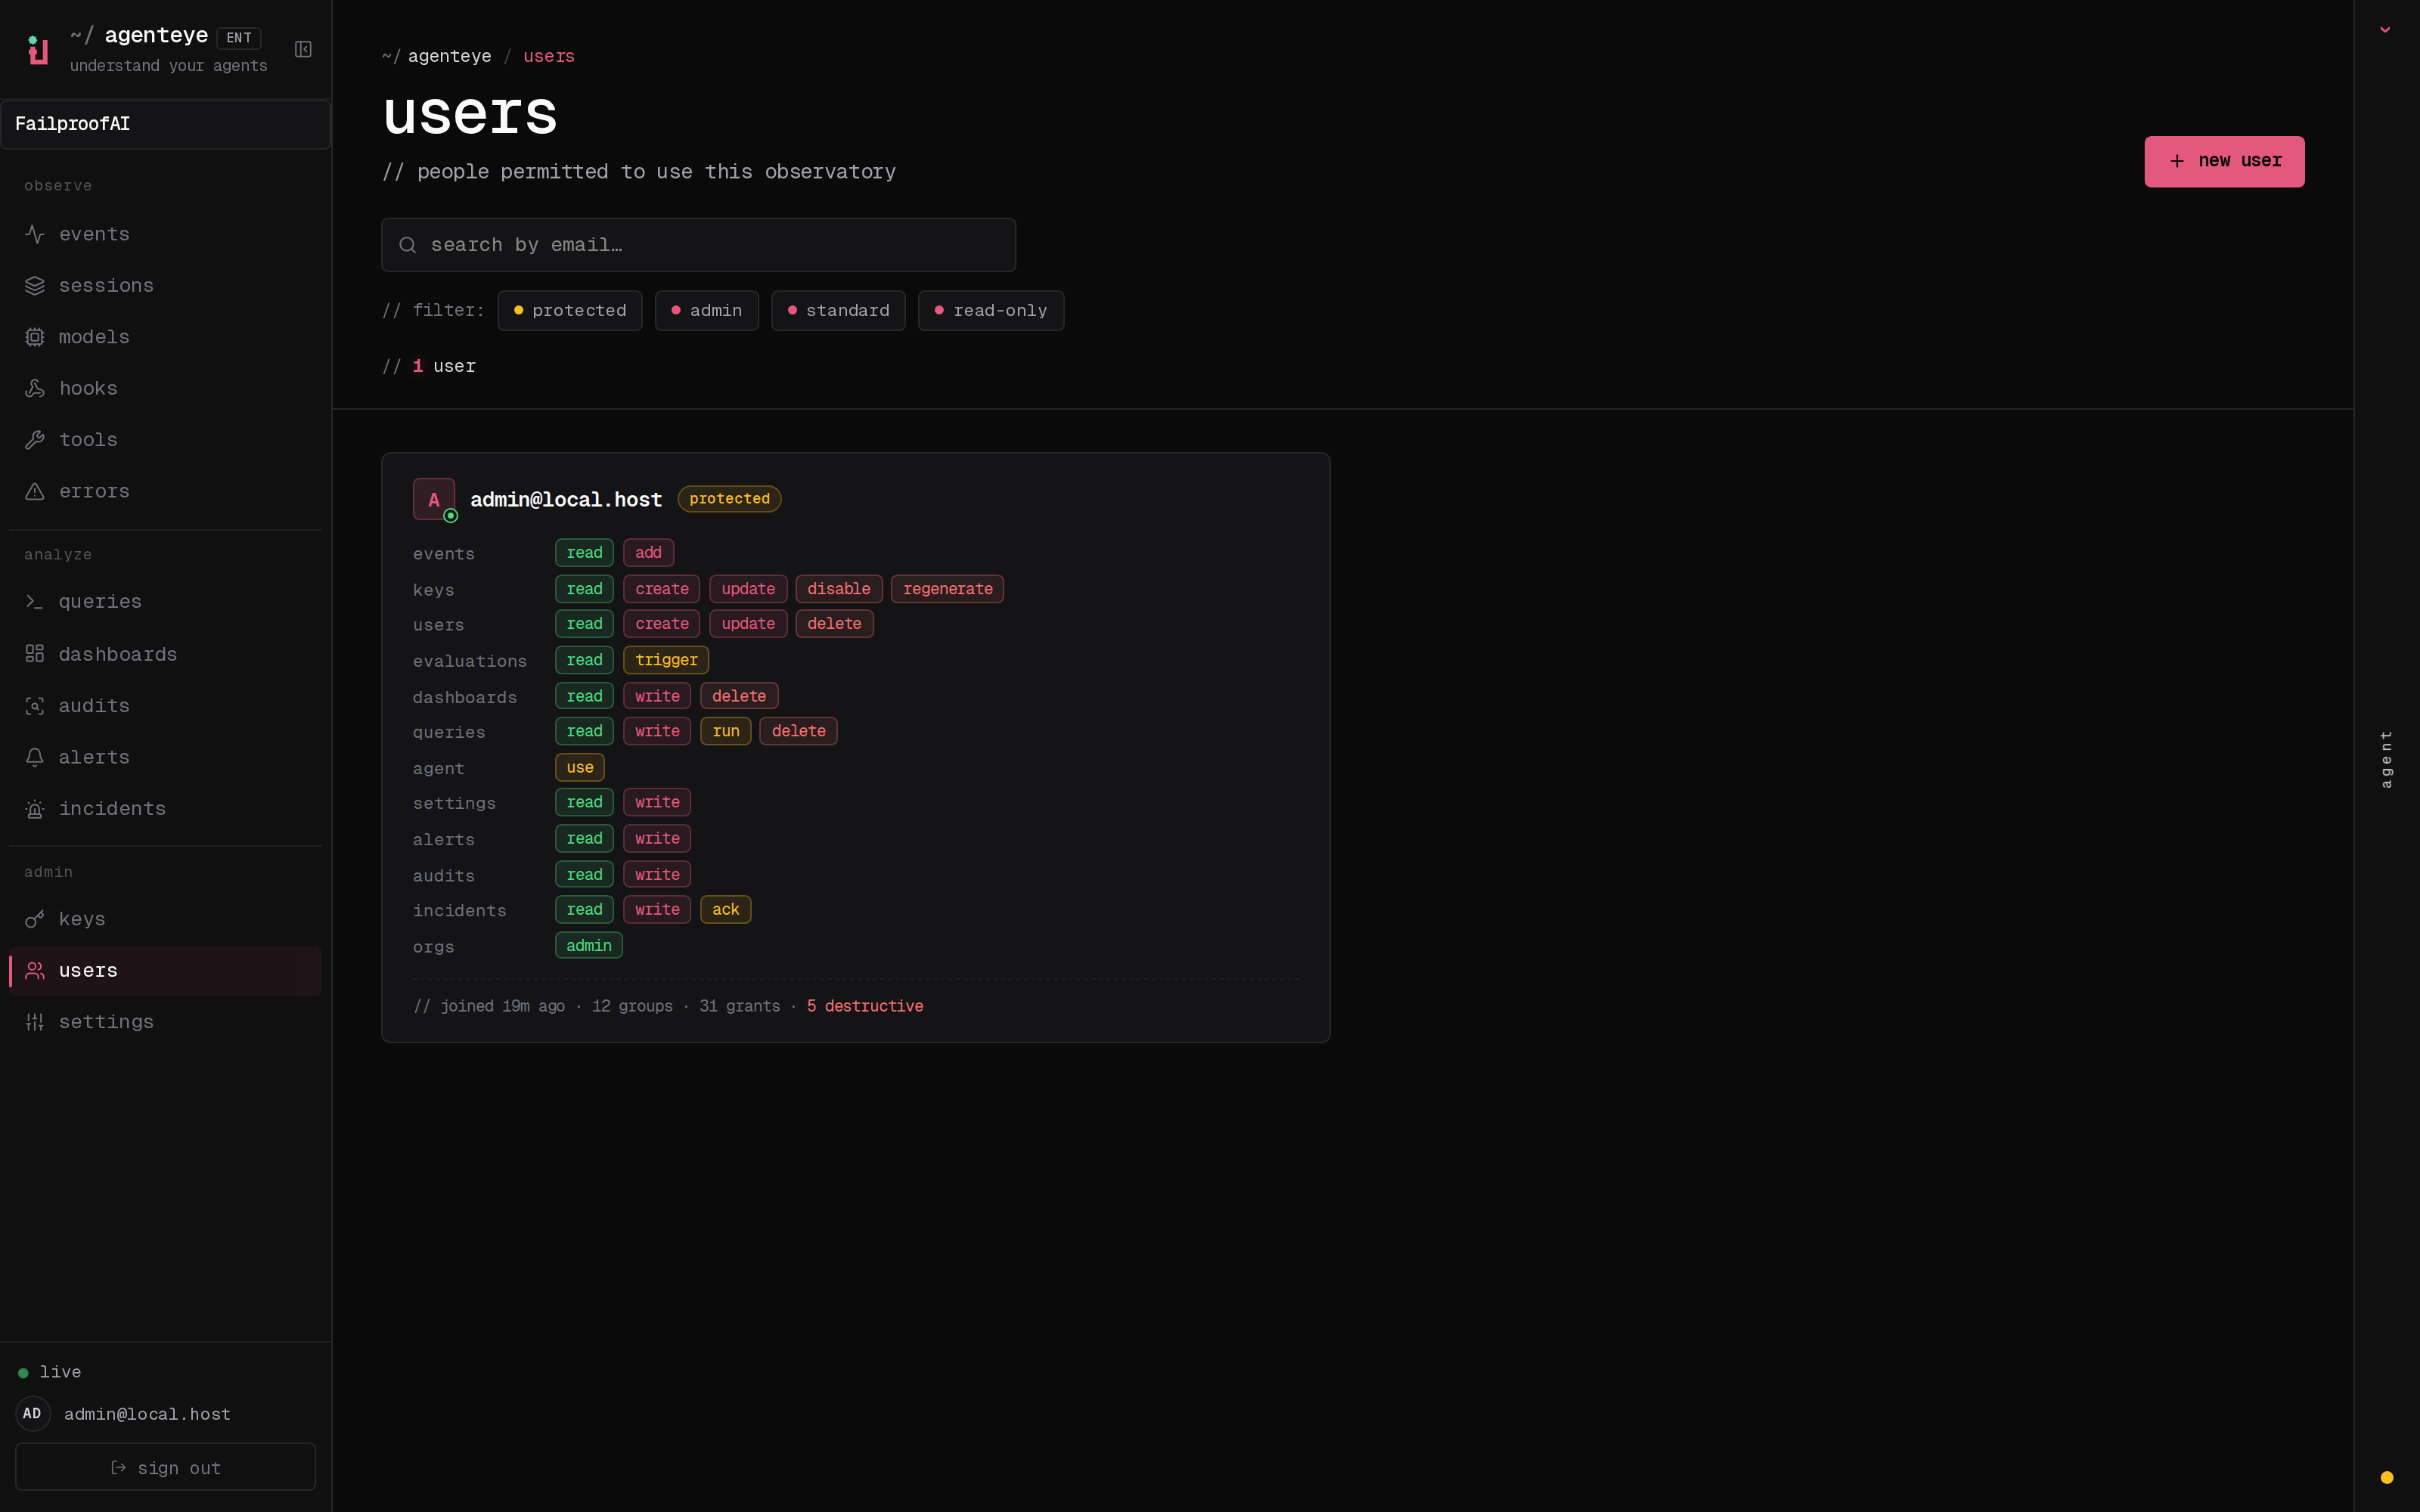The width and height of the screenshot is (2420, 1512).
Task: Click the ENT badge beside agenteye
Action: 238,38
